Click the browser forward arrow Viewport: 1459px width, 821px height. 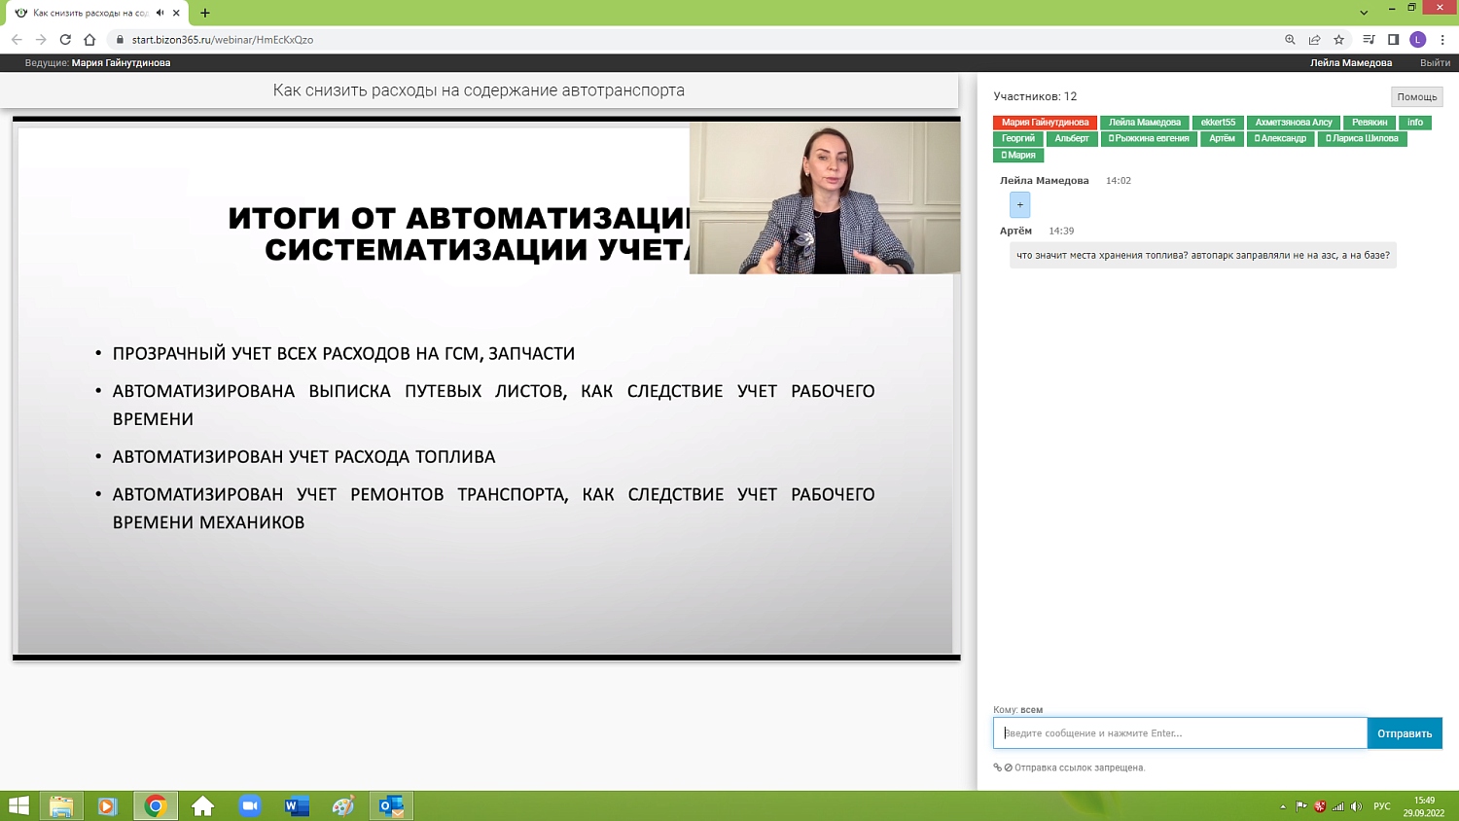coord(41,40)
